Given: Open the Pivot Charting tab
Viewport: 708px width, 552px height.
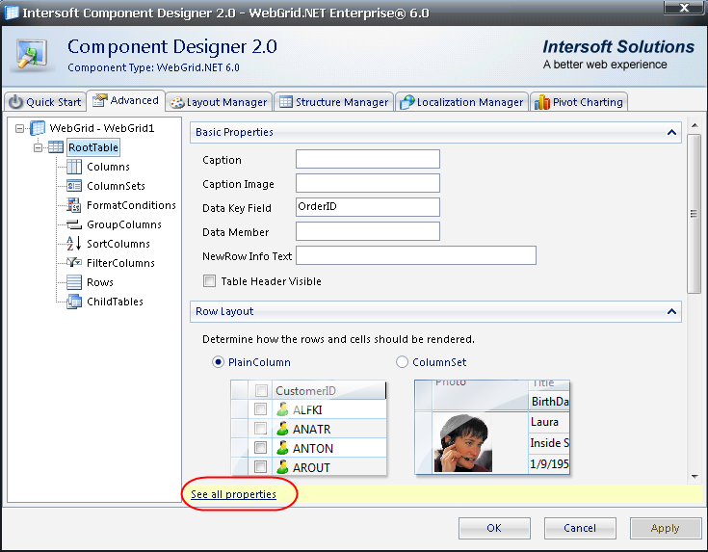Looking at the screenshot, I should tap(579, 102).
